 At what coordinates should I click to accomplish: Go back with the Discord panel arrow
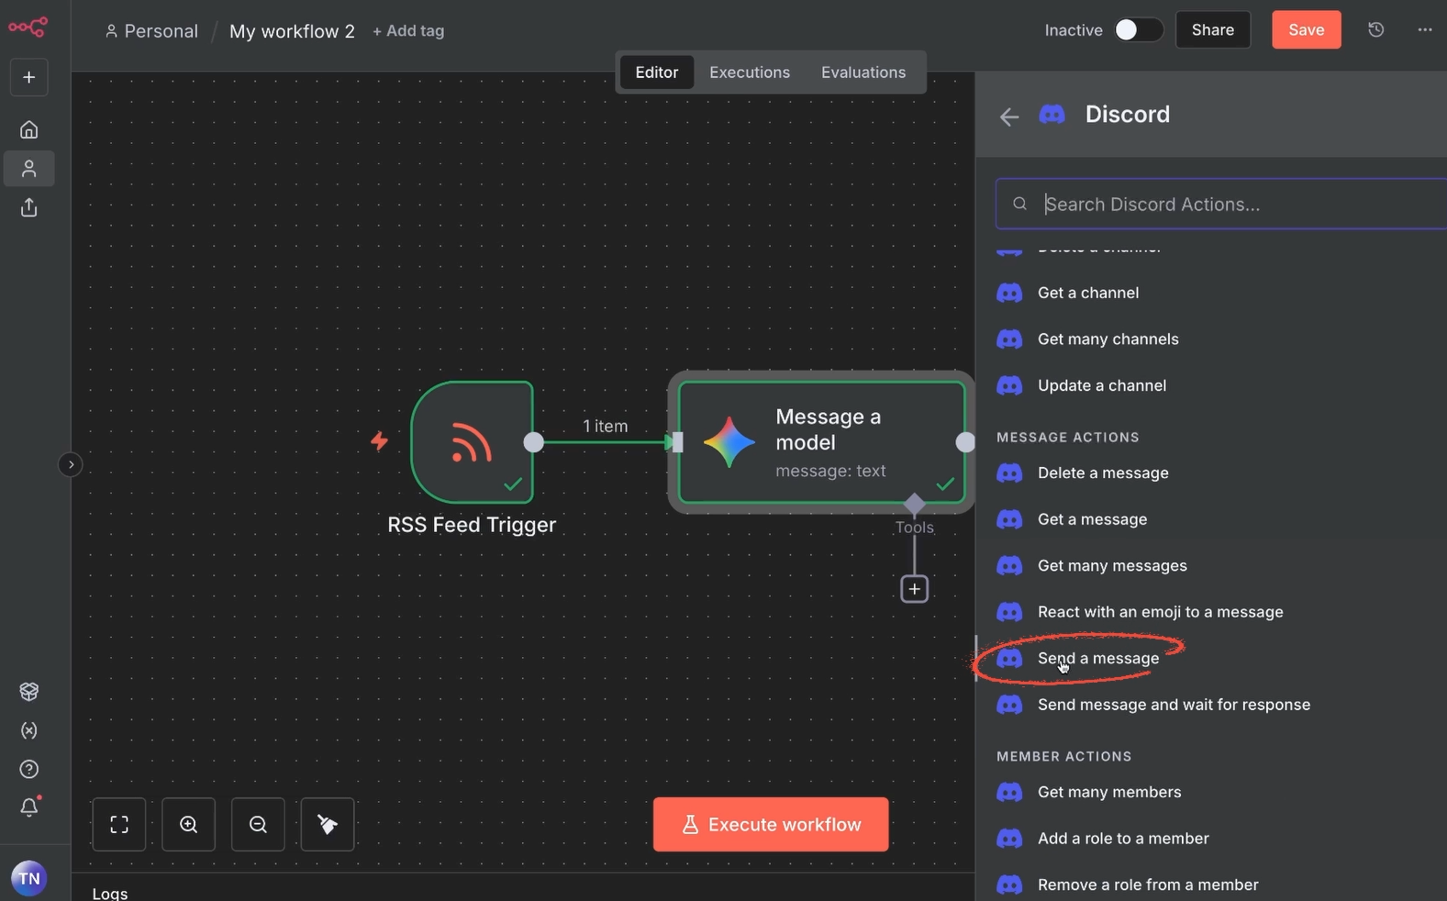click(1009, 117)
